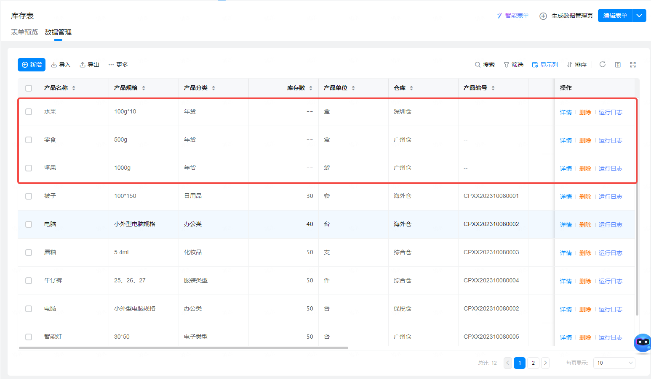Expand the dropdown arrow beside 编辑表单

[639, 16]
